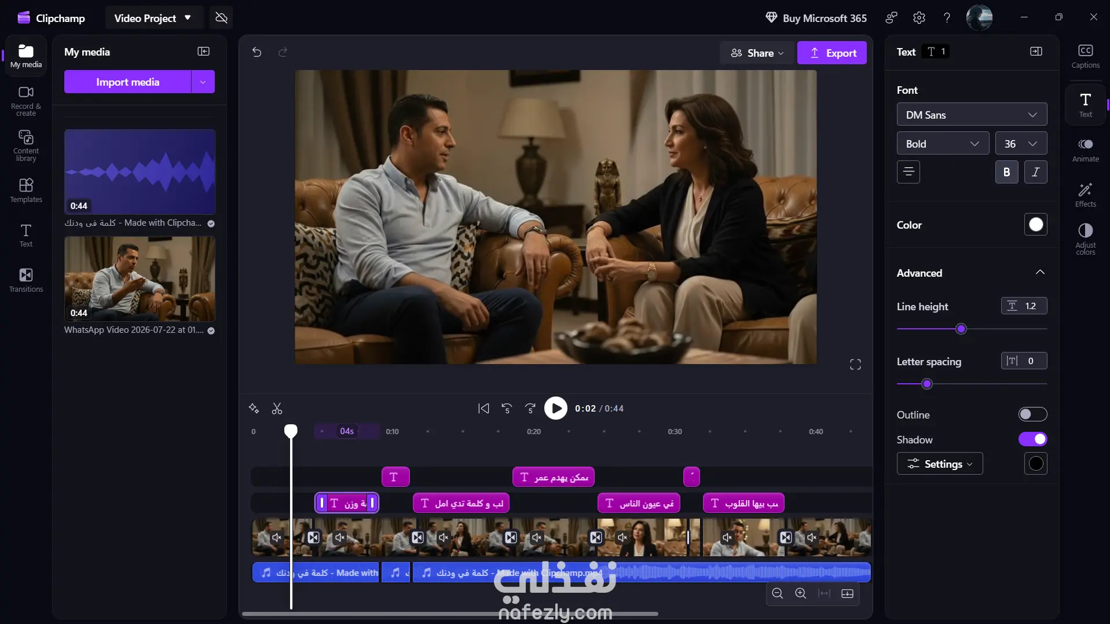Select the audio waveform media thumbnail
The height and width of the screenshot is (624, 1110).
coord(140,172)
